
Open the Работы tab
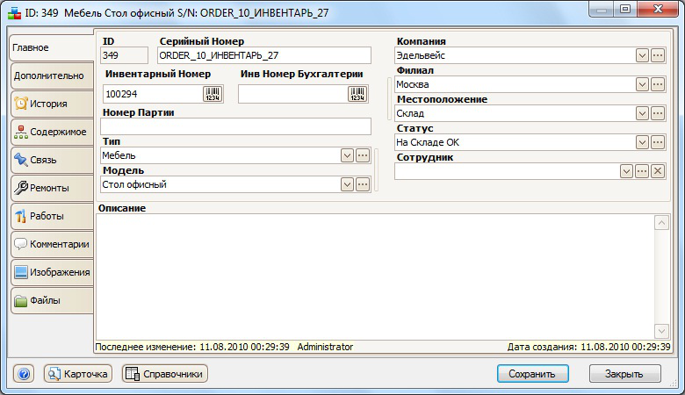[52, 216]
